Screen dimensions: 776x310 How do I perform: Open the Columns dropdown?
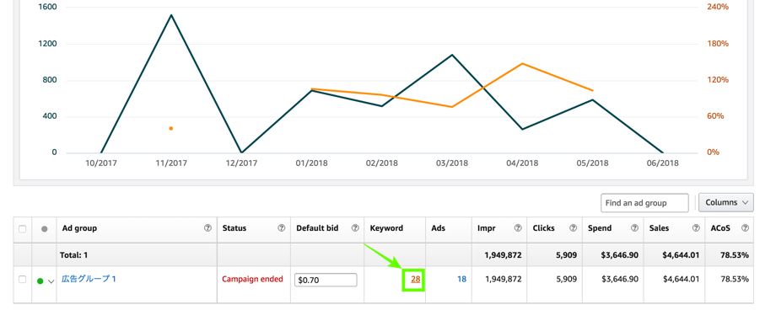point(726,202)
